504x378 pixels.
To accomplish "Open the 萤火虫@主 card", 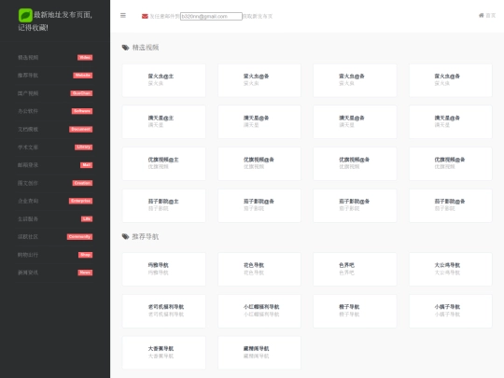I will [x=164, y=80].
